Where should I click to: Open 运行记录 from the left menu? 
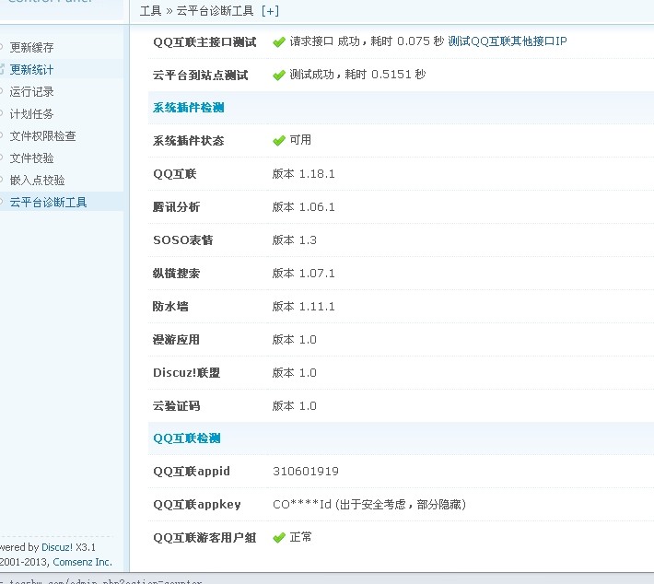point(31,92)
